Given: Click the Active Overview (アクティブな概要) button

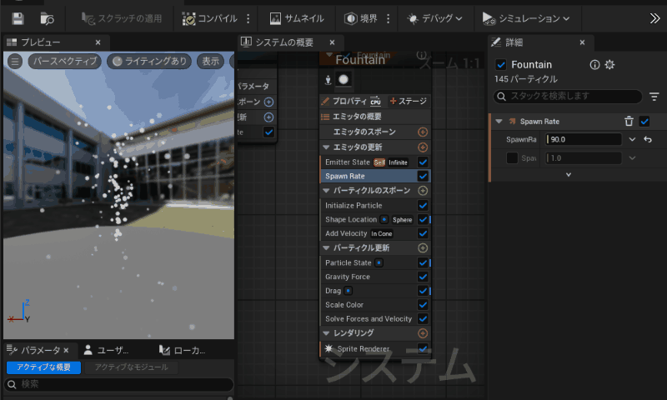Looking at the screenshot, I should pyautogui.click(x=43, y=367).
